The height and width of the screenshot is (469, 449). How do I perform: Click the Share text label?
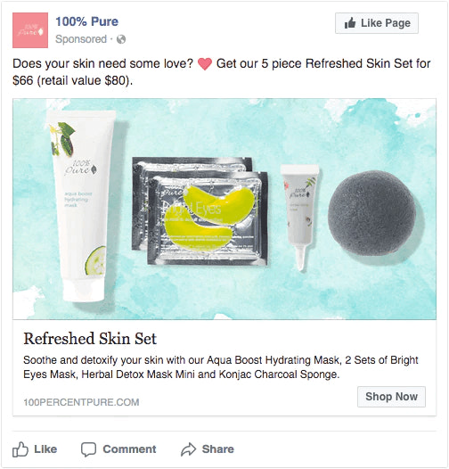(218, 449)
